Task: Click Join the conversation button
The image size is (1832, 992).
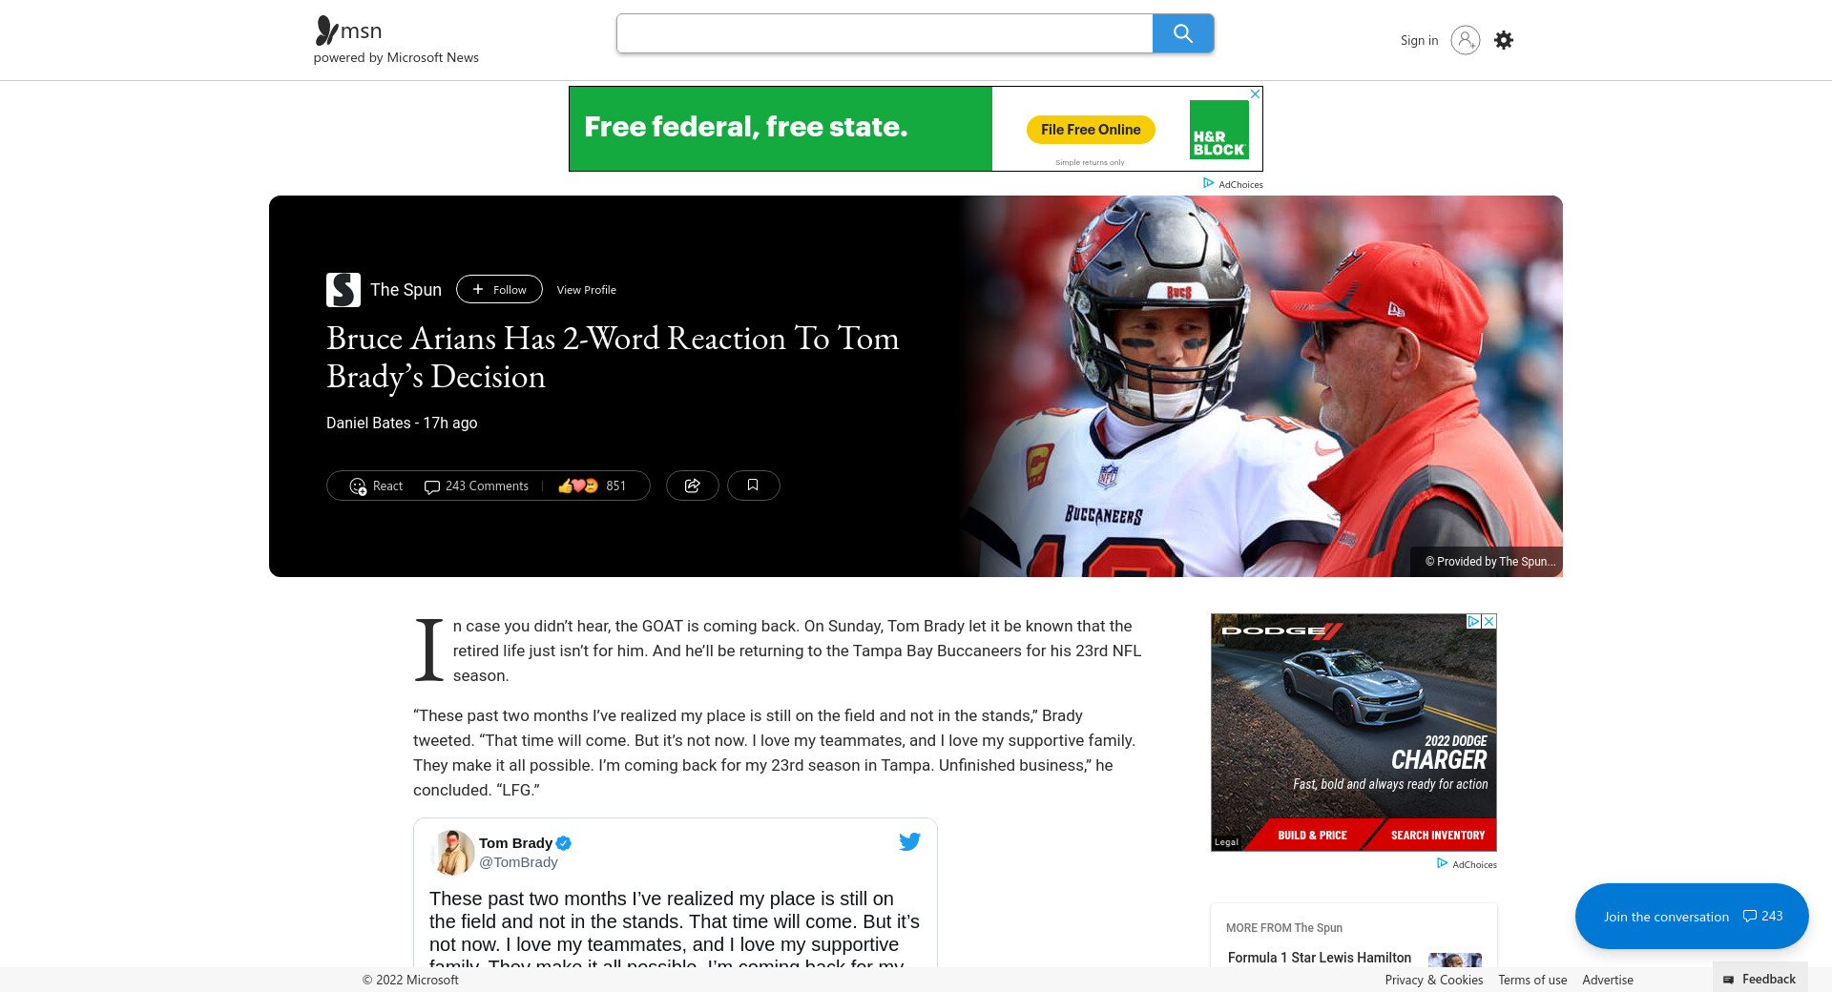Action: 1691,916
